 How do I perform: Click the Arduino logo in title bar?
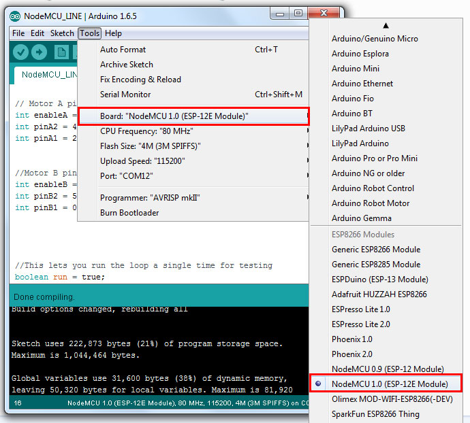(15, 16)
